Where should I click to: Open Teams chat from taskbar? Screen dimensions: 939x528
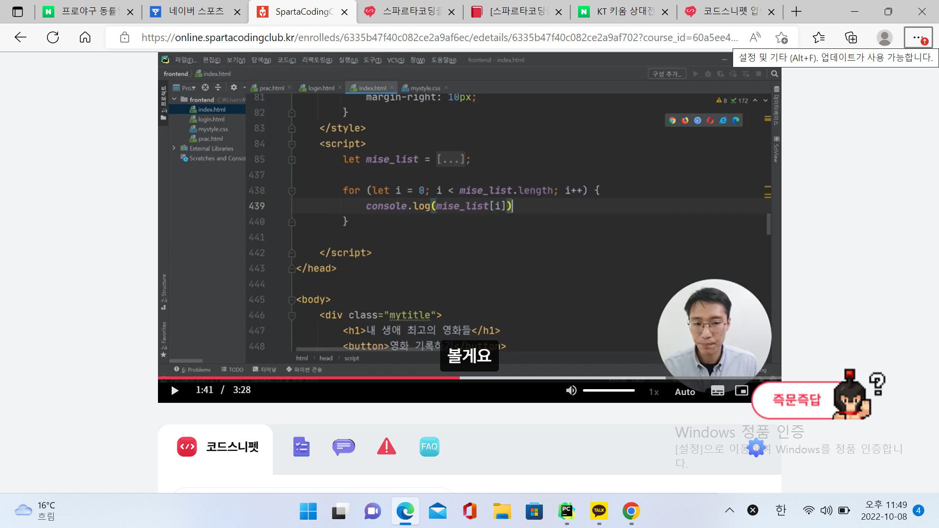[373, 511]
